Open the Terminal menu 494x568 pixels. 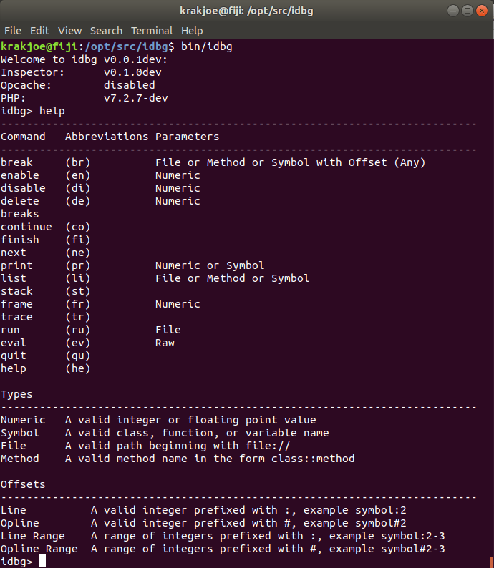[152, 31]
